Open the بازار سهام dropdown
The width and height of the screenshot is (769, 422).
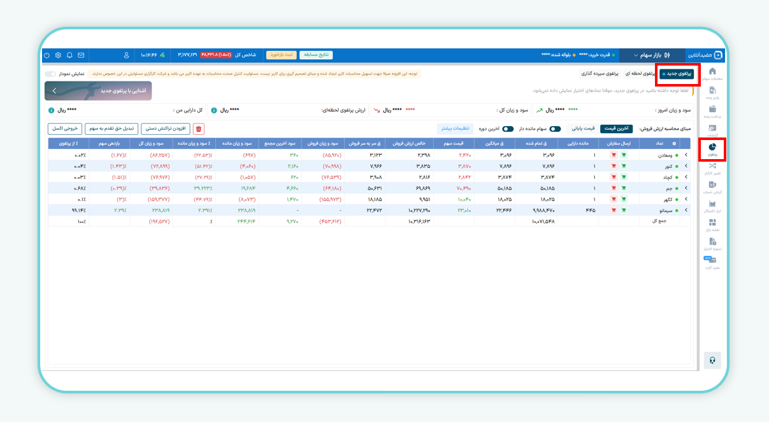[x=651, y=55]
